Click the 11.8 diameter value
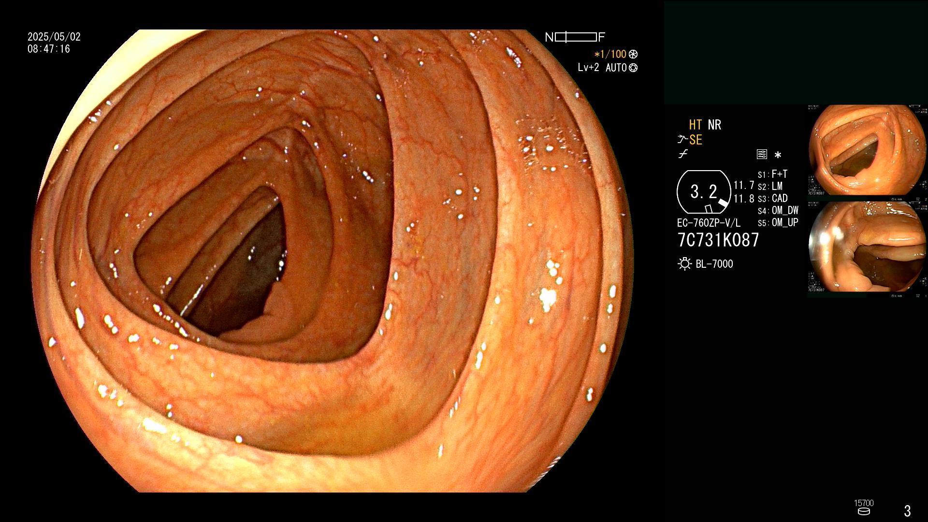The image size is (928, 522). pyautogui.click(x=744, y=199)
